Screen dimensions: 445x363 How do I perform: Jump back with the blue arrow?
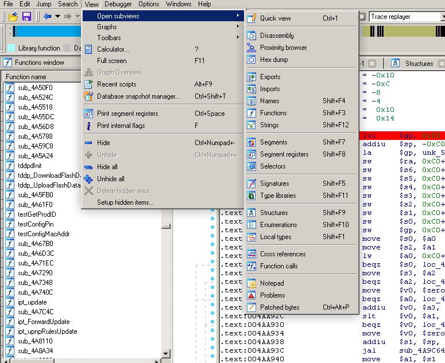47,17
